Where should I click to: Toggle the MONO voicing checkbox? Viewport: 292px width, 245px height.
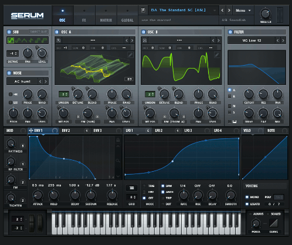click(x=247, y=197)
